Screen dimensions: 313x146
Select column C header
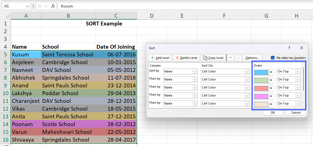116,16
